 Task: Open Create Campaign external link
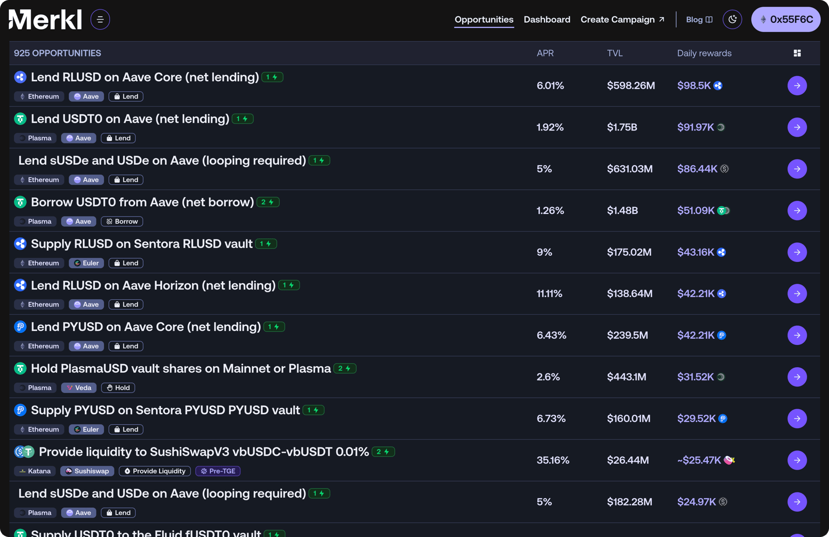tap(622, 20)
